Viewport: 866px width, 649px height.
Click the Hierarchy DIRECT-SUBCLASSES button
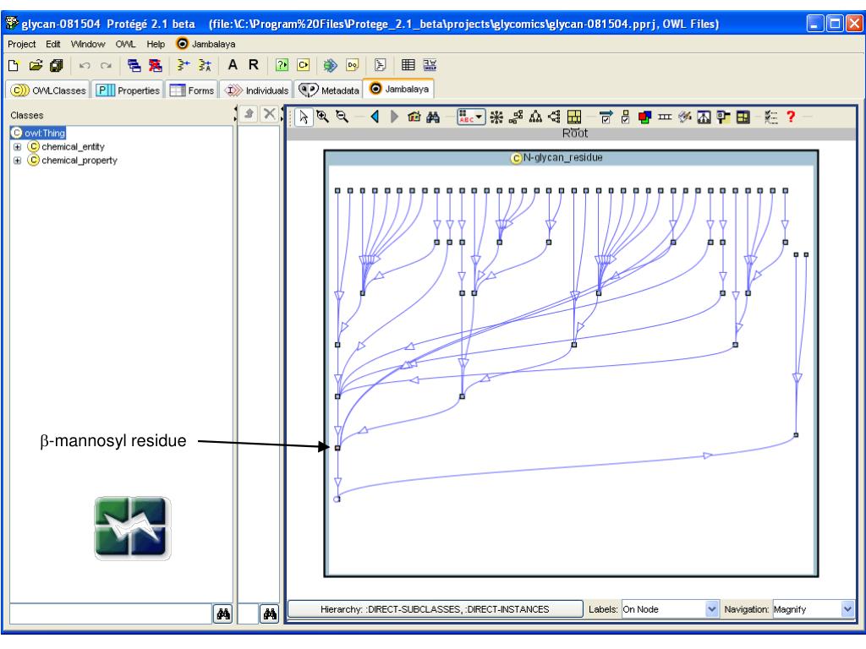coord(436,609)
